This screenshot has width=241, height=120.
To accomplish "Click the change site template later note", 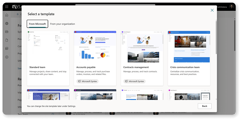I will pyautogui.click(x=51, y=106).
